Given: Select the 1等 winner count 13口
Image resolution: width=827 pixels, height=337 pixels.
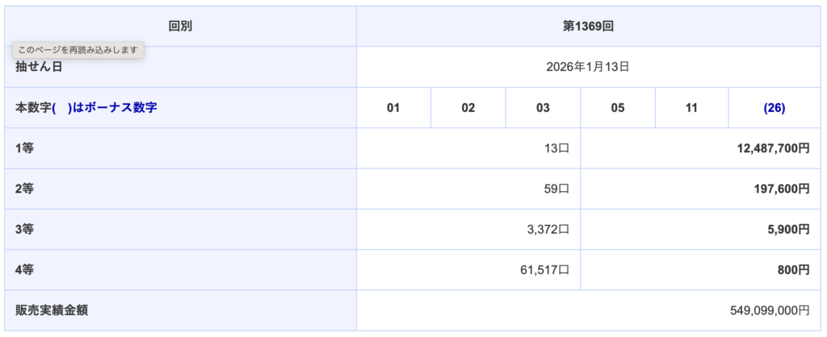Looking at the screenshot, I should click(x=556, y=148).
